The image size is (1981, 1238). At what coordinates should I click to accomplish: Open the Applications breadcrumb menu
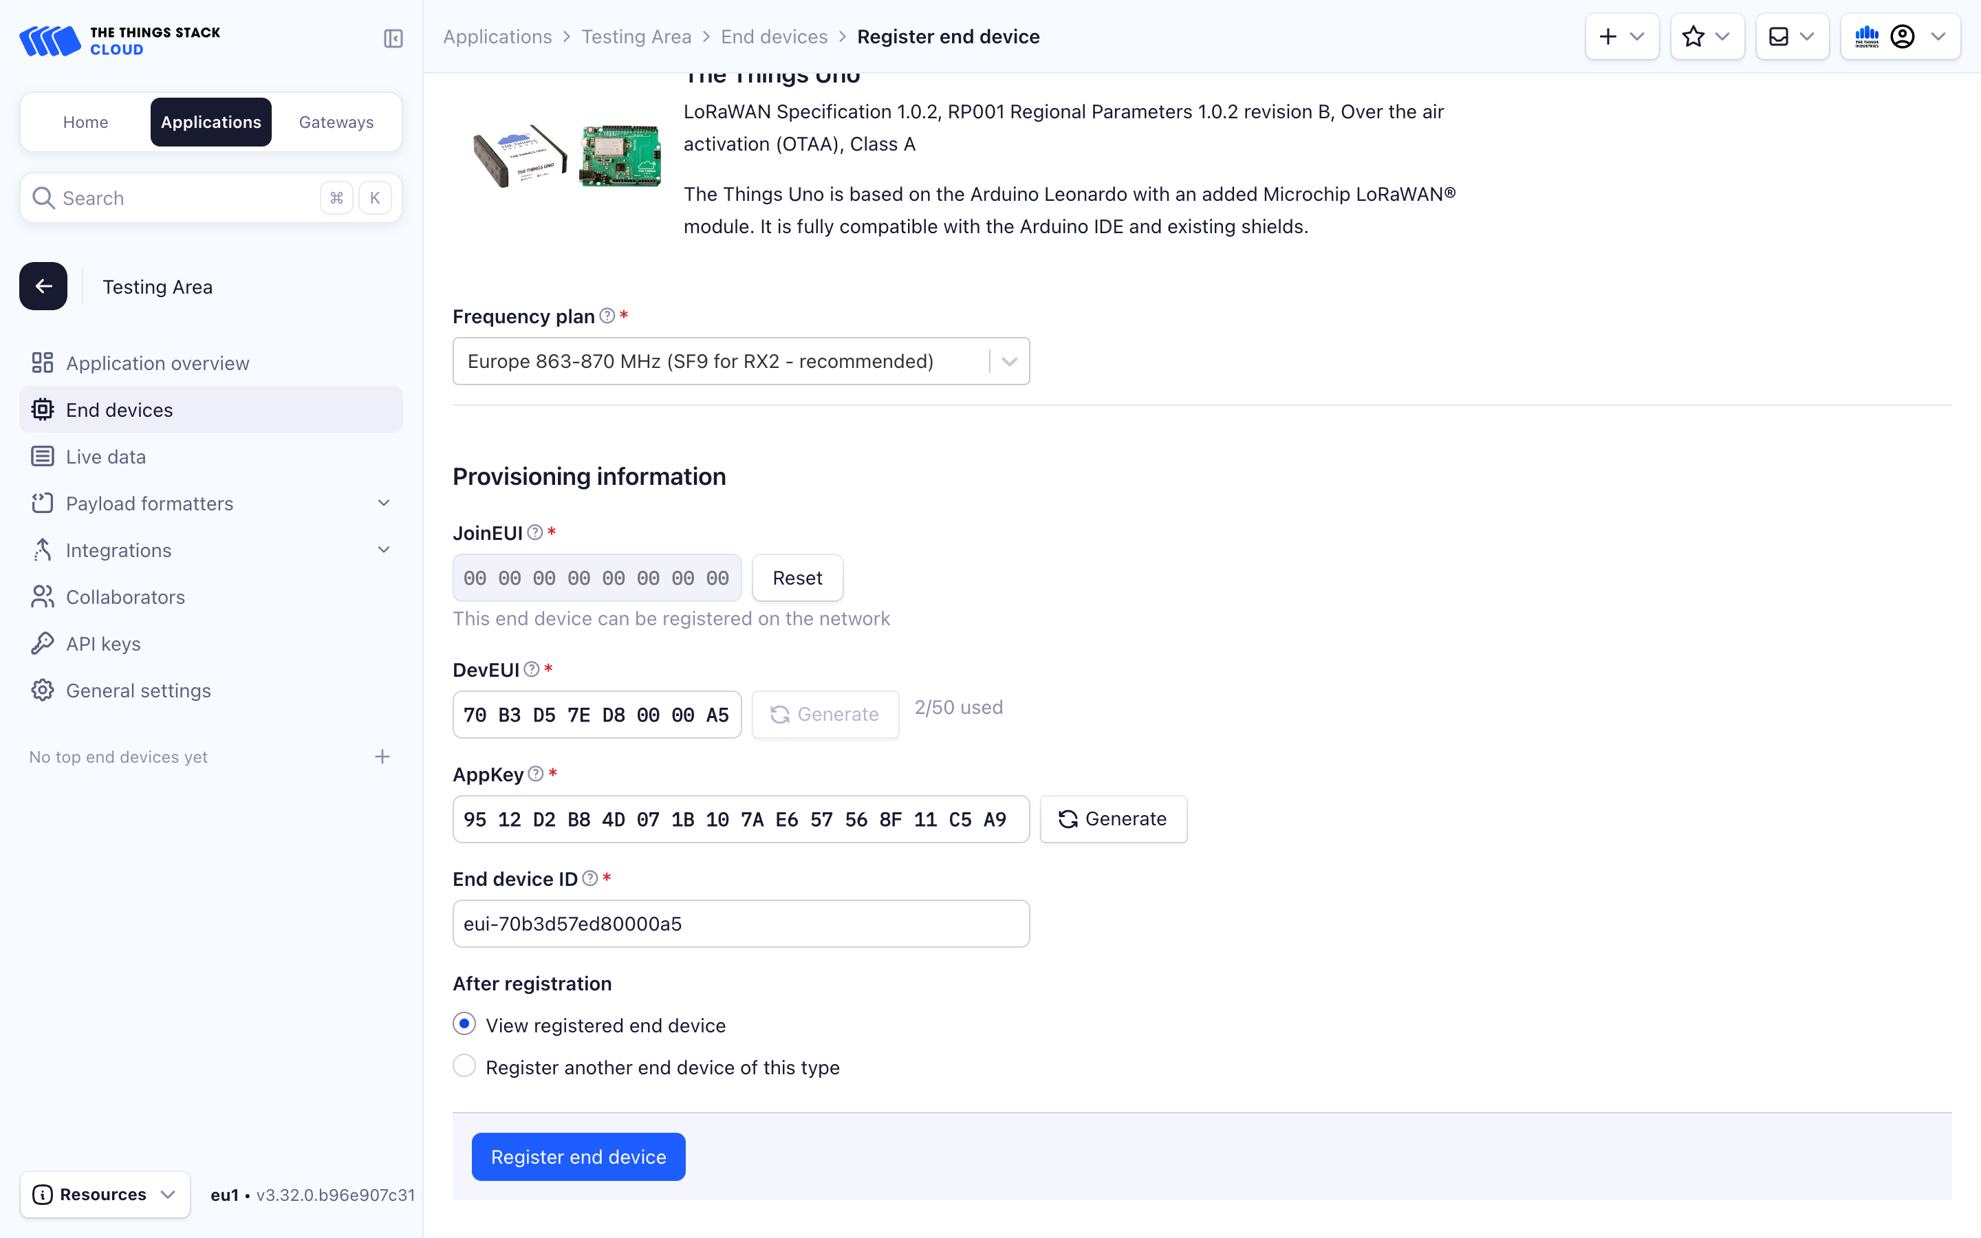coord(498,36)
